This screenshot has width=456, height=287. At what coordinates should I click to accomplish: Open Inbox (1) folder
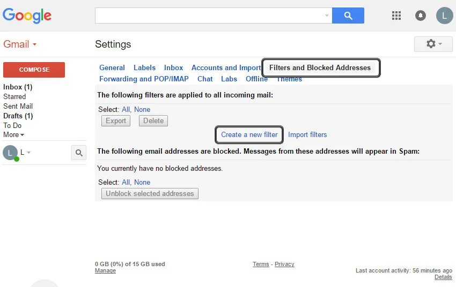18,87
